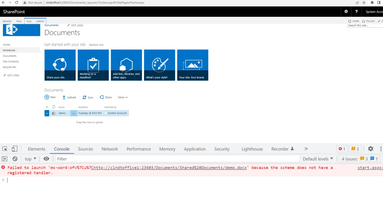Open the SharePoint help question mark
The width and height of the screenshot is (383, 204).
tap(356, 12)
